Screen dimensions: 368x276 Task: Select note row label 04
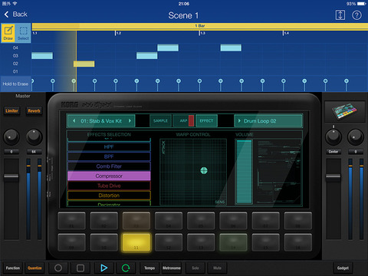[15, 48]
